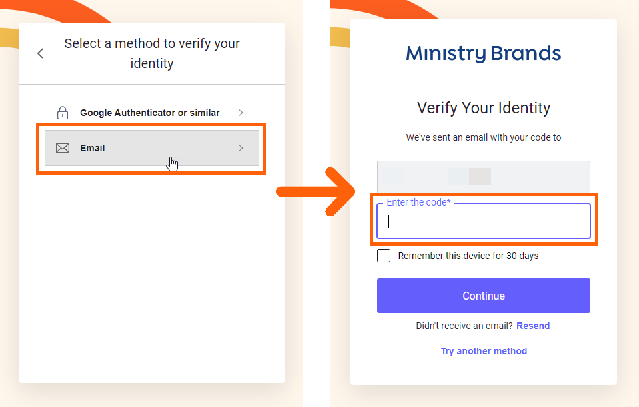Viewport: 639px width, 407px height.
Task: Click the 'Remember this device for 30 days' label
Action: pyautogui.click(x=468, y=256)
